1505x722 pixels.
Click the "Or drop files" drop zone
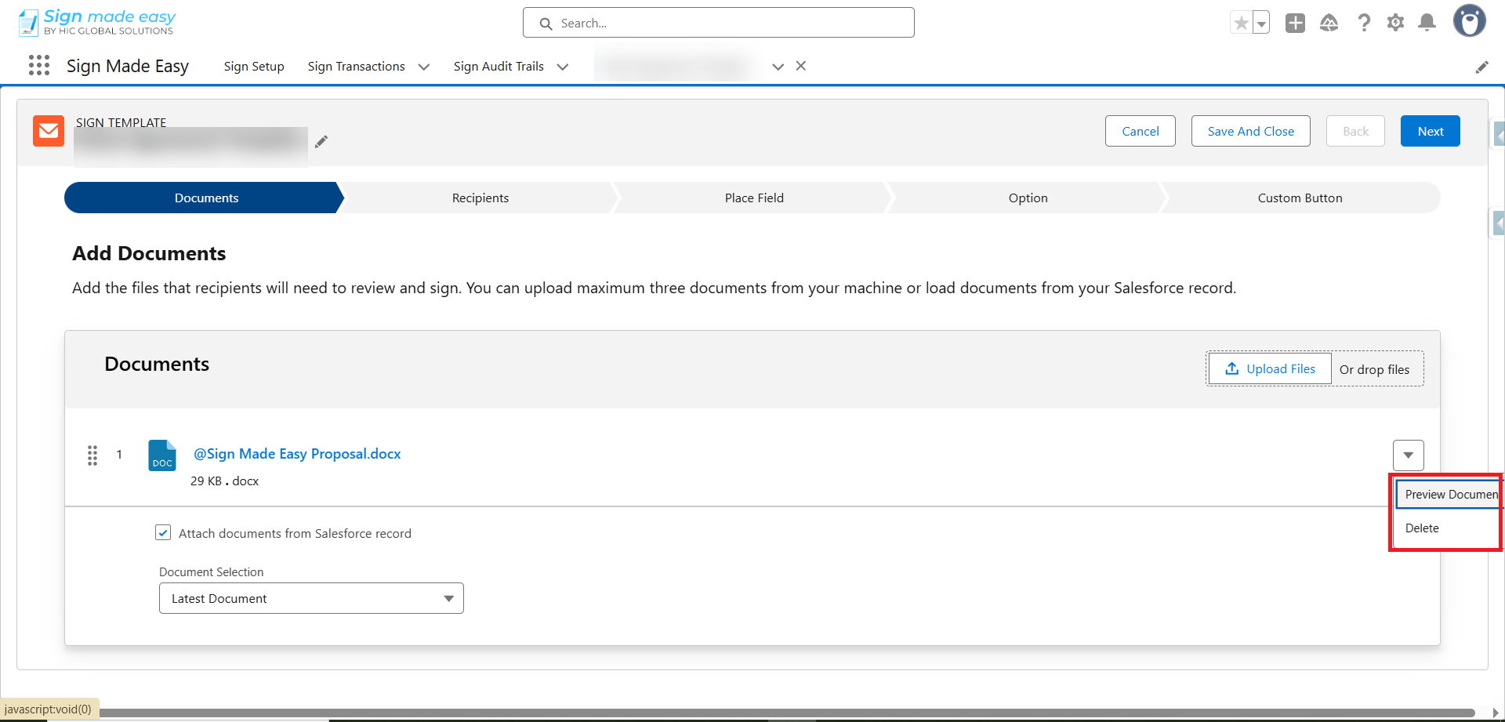[1374, 369]
